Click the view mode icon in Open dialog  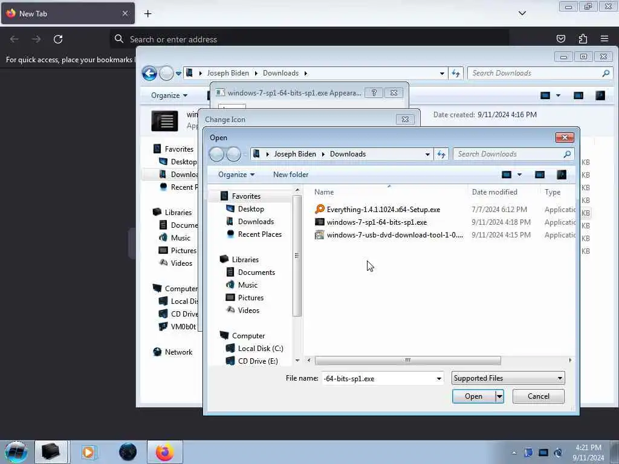point(507,175)
